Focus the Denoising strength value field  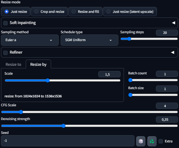(167, 119)
